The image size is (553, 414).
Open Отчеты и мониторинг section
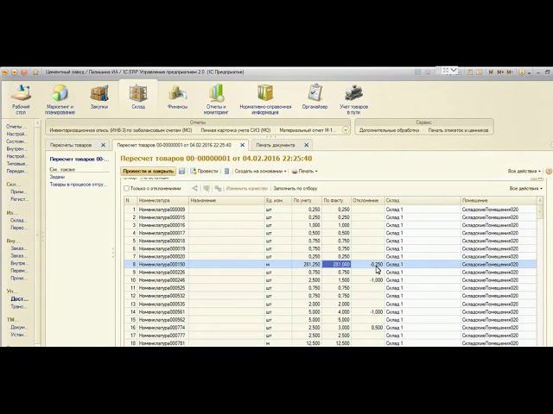[x=216, y=99]
